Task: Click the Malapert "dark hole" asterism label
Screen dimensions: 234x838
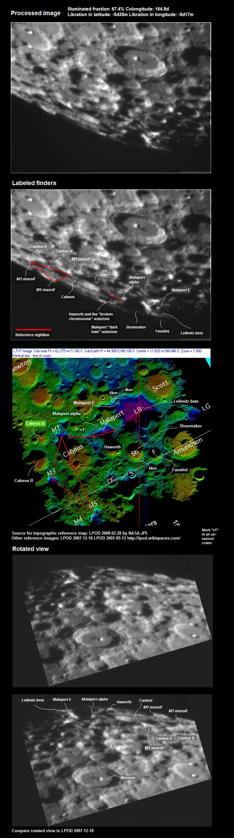Action: pyautogui.click(x=104, y=329)
